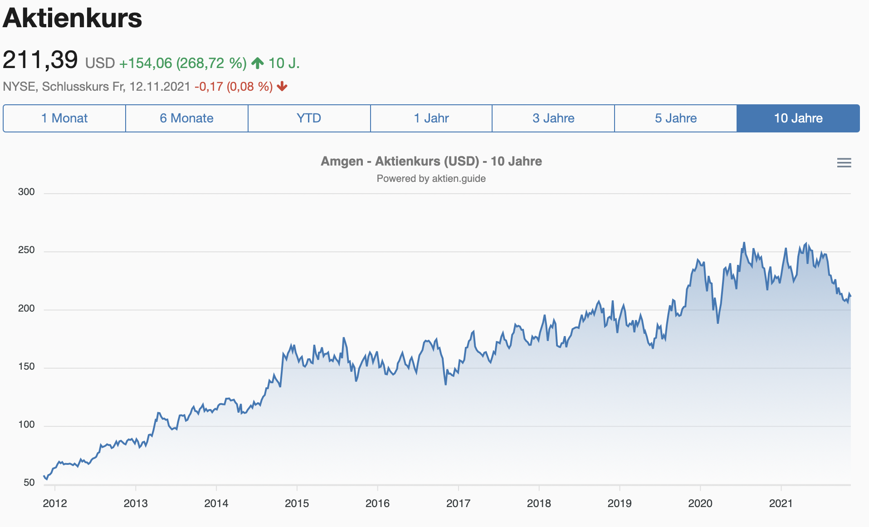The image size is (869, 527).
Task: Click the +154,06 (268,72 %) gain text
Action: [x=183, y=63]
